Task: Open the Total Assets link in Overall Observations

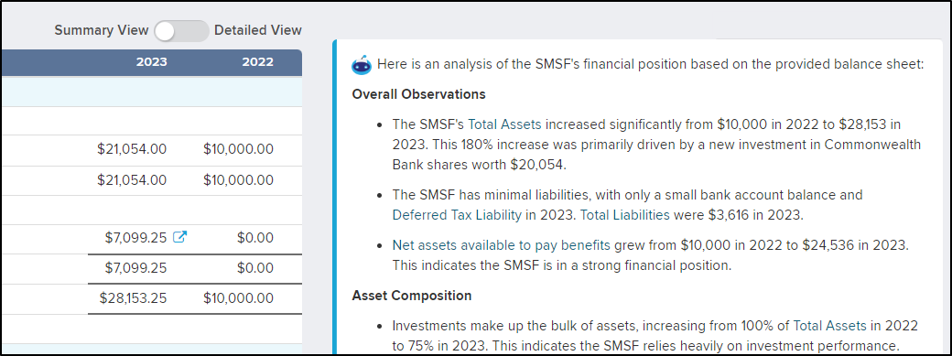Action: pos(504,124)
